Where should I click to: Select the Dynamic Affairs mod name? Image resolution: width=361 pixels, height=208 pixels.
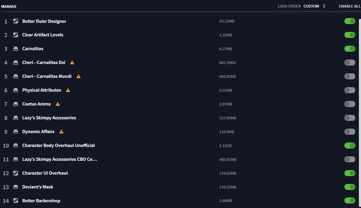39,132
